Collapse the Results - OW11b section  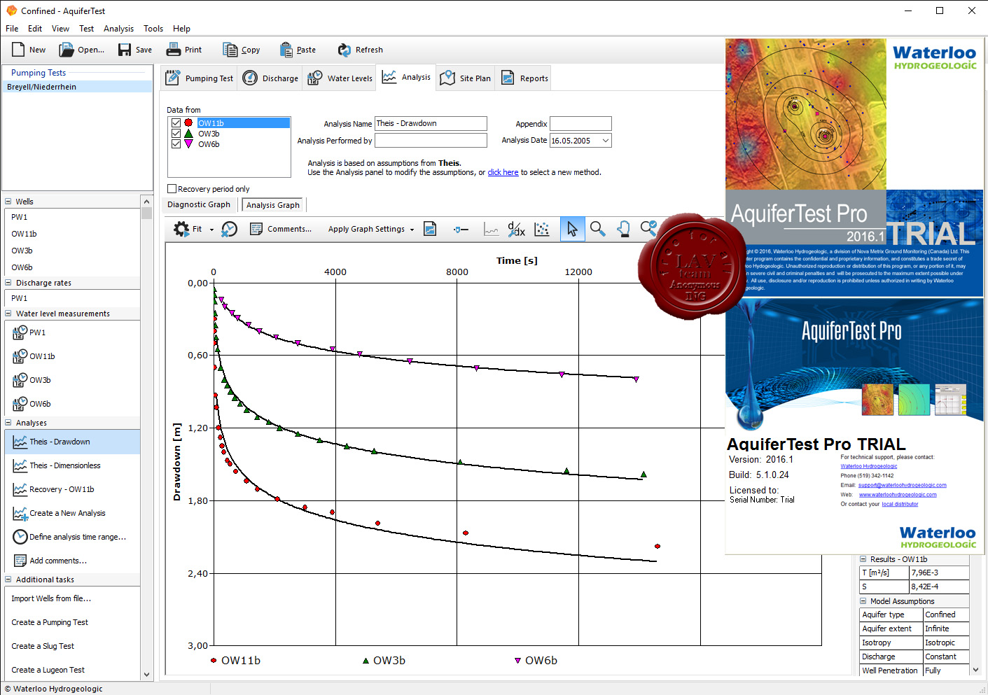863,559
